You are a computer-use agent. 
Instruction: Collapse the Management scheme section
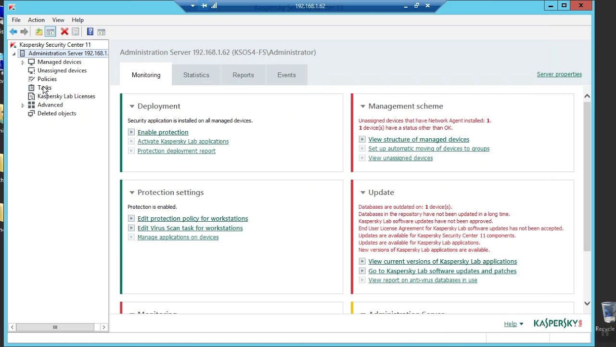pyautogui.click(x=363, y=107)
